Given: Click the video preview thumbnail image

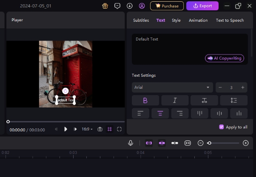Looking at the screenshot, I should click(x=65, y=74).
